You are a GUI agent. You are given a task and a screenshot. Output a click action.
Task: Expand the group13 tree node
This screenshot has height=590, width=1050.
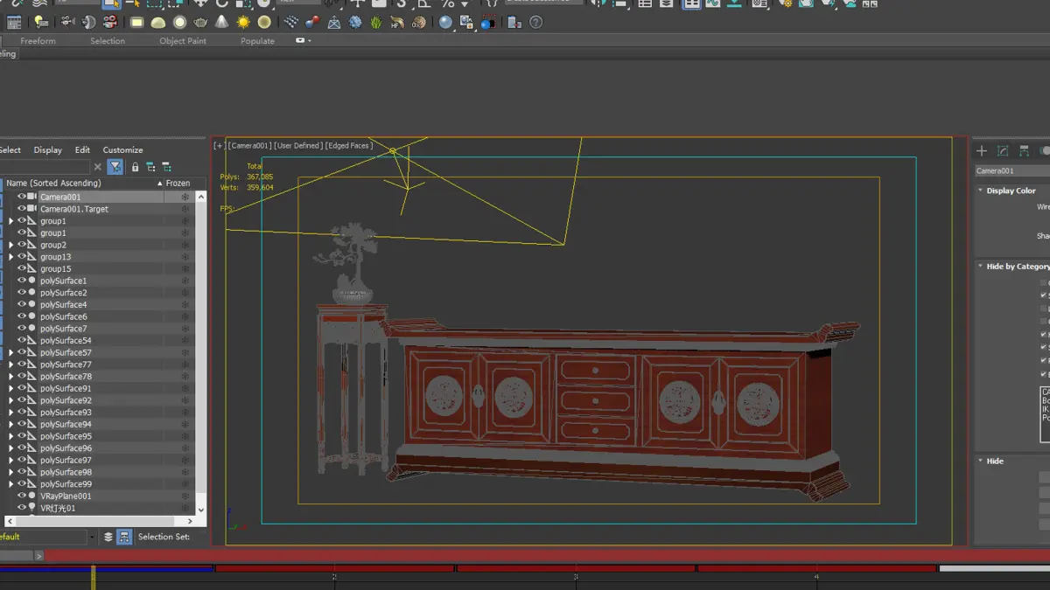click(11, 257)
